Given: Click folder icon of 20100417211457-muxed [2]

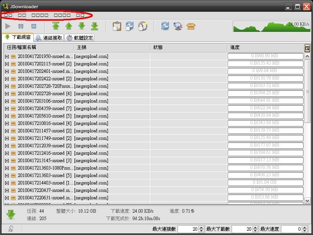Looking at the screenshot, I should click(13, 131).
